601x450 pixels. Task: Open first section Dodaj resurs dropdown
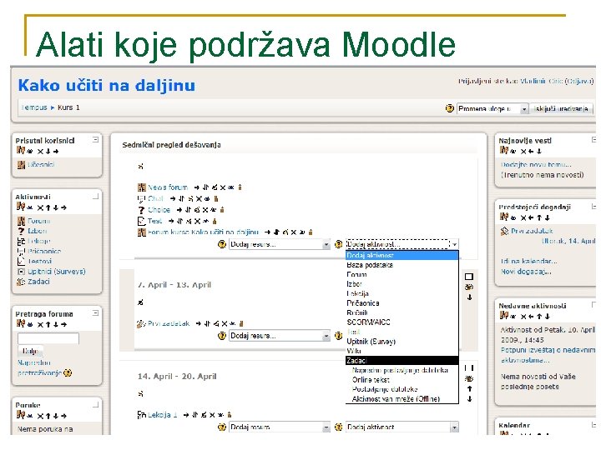280,244
